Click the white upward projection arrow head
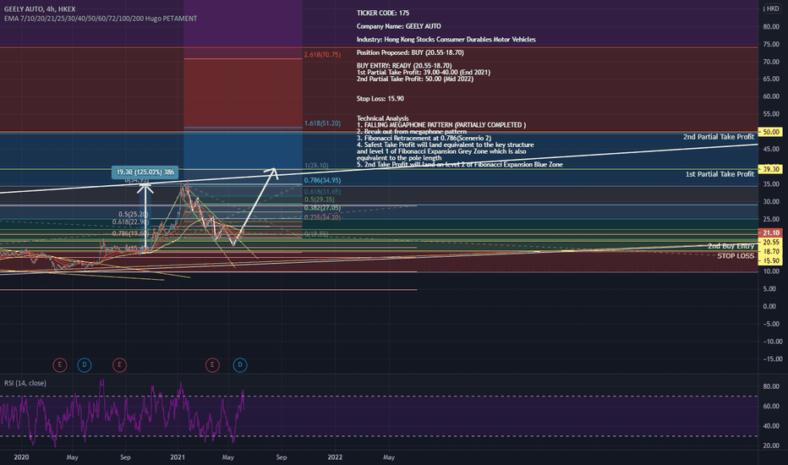The width and height of the screenshot is (788, 465). [x=273, y=172]
